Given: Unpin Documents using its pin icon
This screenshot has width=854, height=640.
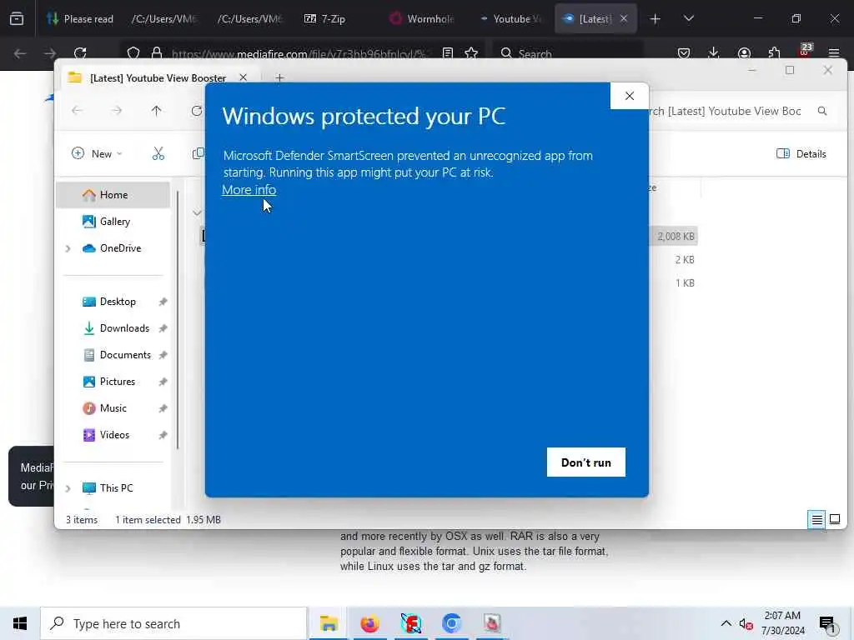Looking at the screenshot, I should 163,355.
